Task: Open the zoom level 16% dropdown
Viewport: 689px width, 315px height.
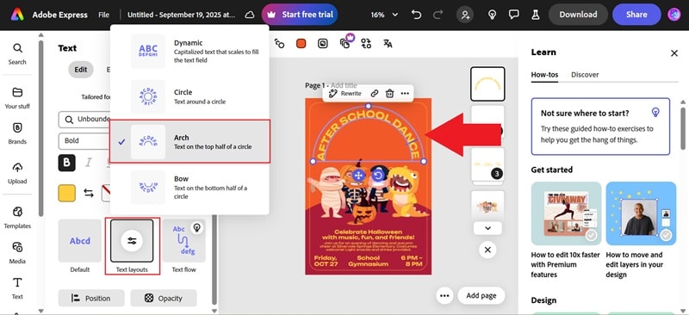Action: (x=384, y=15)
